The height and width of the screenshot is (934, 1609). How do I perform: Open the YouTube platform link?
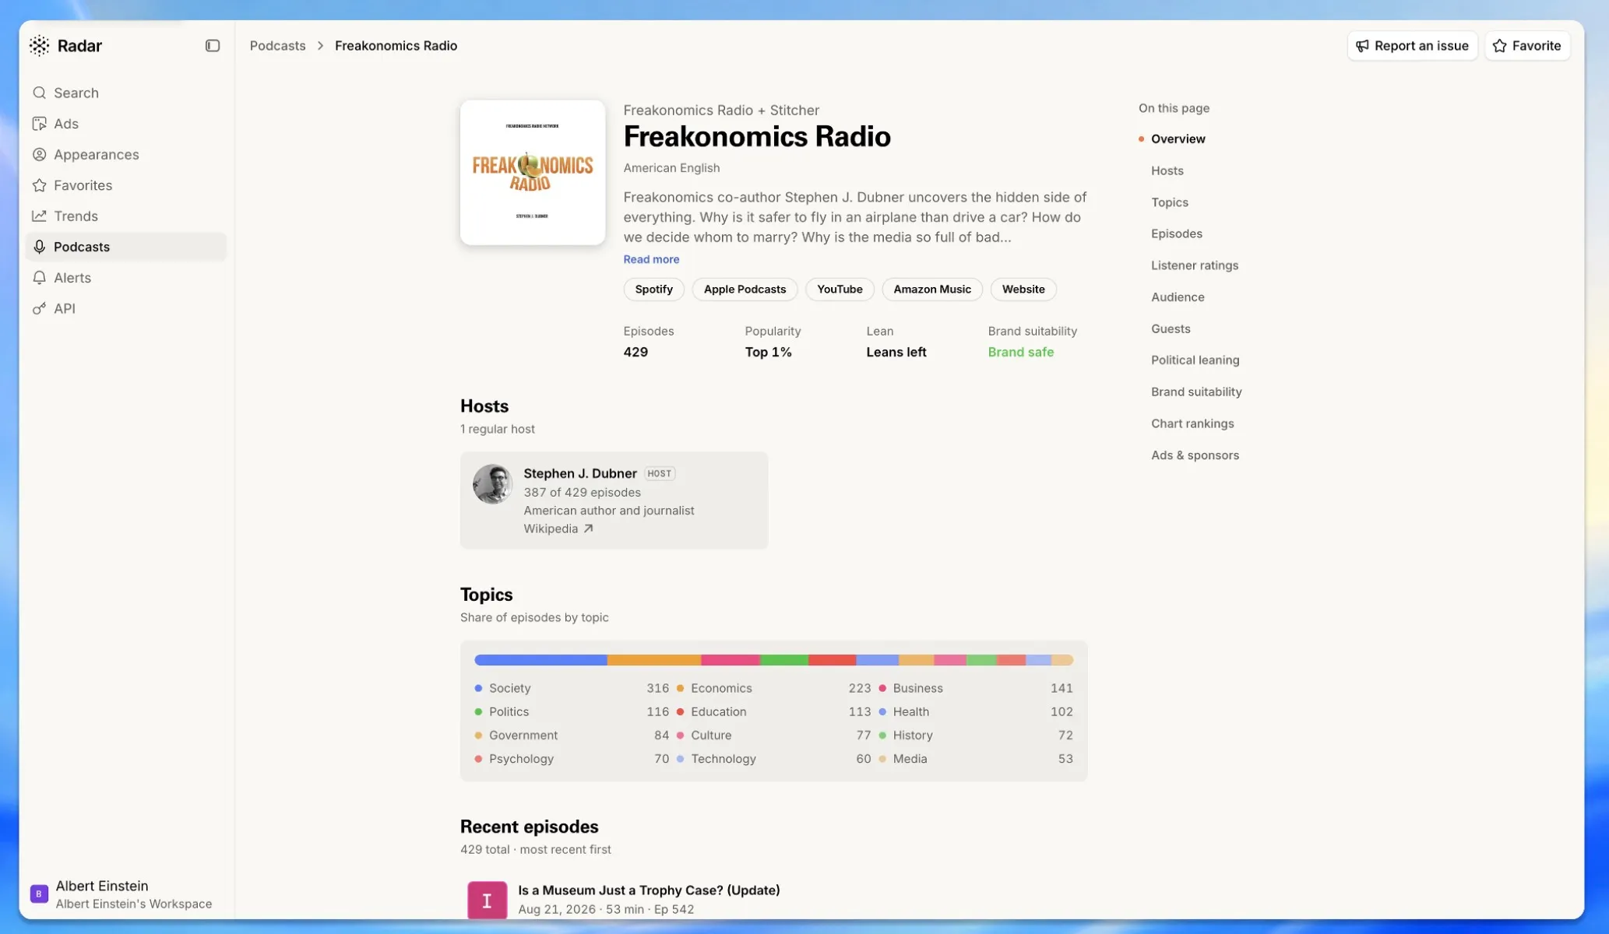[840, 290]
